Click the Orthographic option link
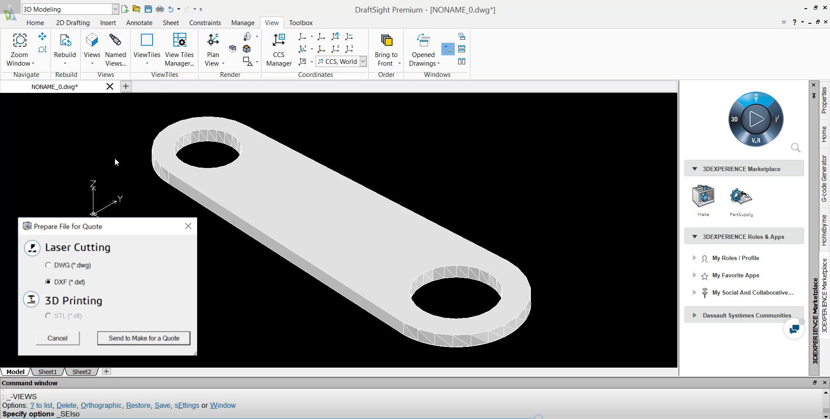 tap(101, 405)
